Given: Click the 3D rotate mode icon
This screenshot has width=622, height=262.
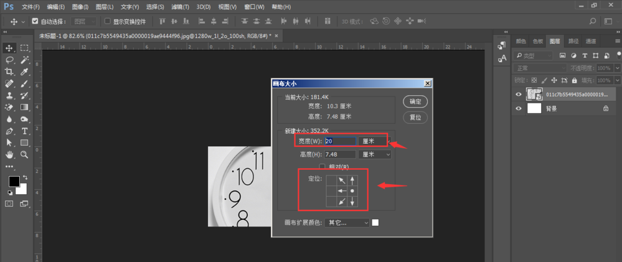Looking at the screenshot, I should click(x=374, y=21).
